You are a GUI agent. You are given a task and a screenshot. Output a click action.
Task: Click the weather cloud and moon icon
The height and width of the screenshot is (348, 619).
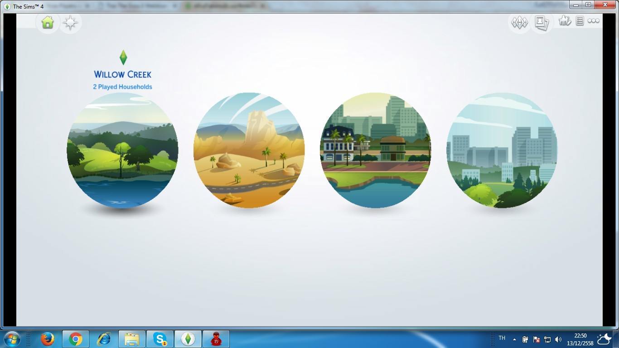tap(604, 338)
